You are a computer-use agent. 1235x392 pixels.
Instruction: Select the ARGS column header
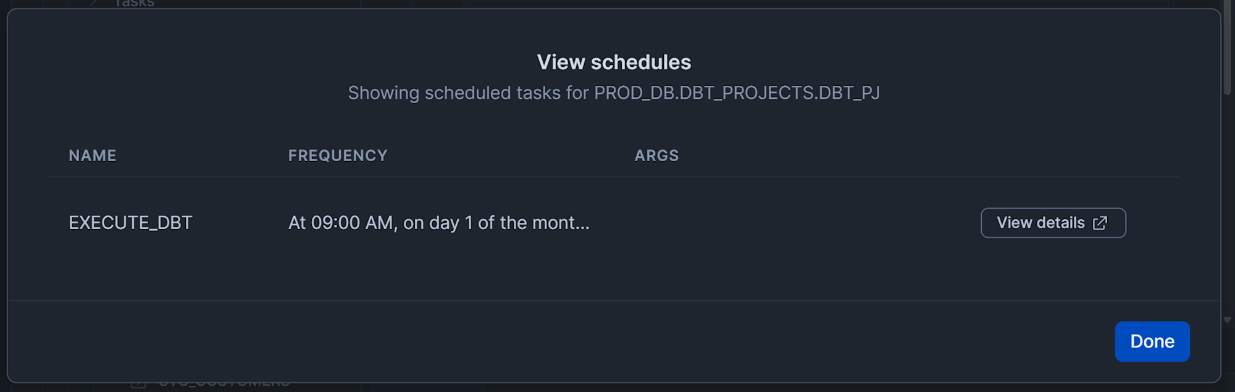656,156
